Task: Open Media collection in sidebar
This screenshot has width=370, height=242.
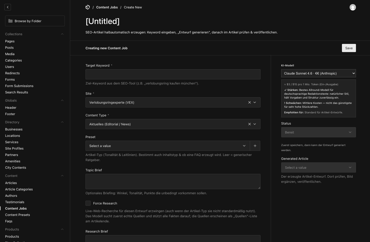Action: click(10, 54)
